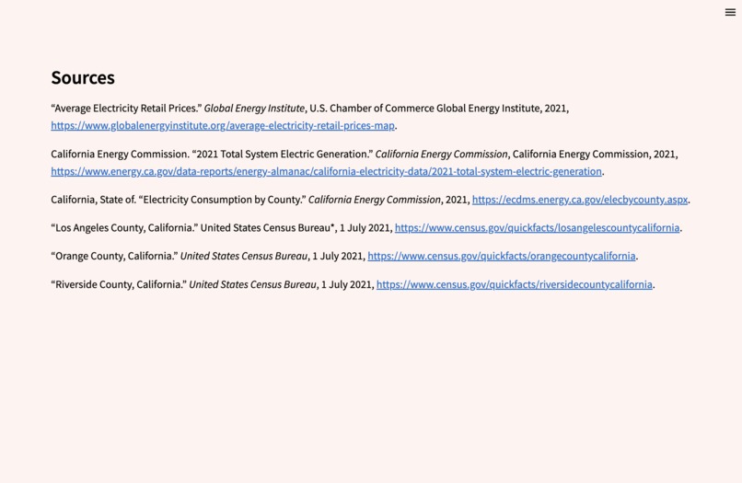Click "United States Census Bureau*" in Los Angeles citation
The width and height of the screenshot is (742, 483).
click(267, 228)
